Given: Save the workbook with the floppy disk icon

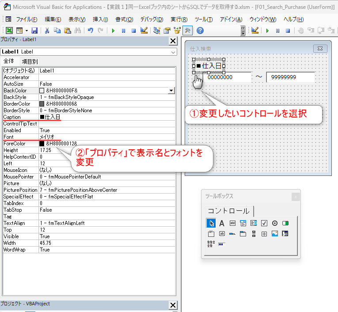Looking at the screenshot, I should pos(34,30).
